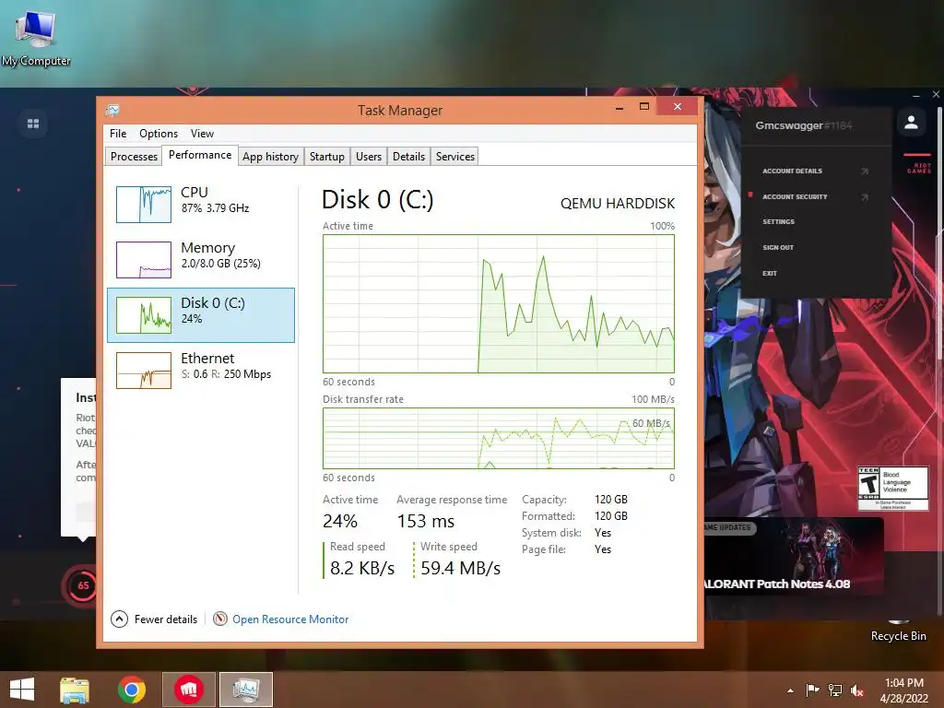Open the Options menu
Viewport: 944px width, 708px height.
click(x=159, y=134)
